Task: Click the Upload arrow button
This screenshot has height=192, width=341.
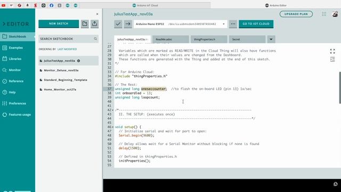Action: coord(128,24)
